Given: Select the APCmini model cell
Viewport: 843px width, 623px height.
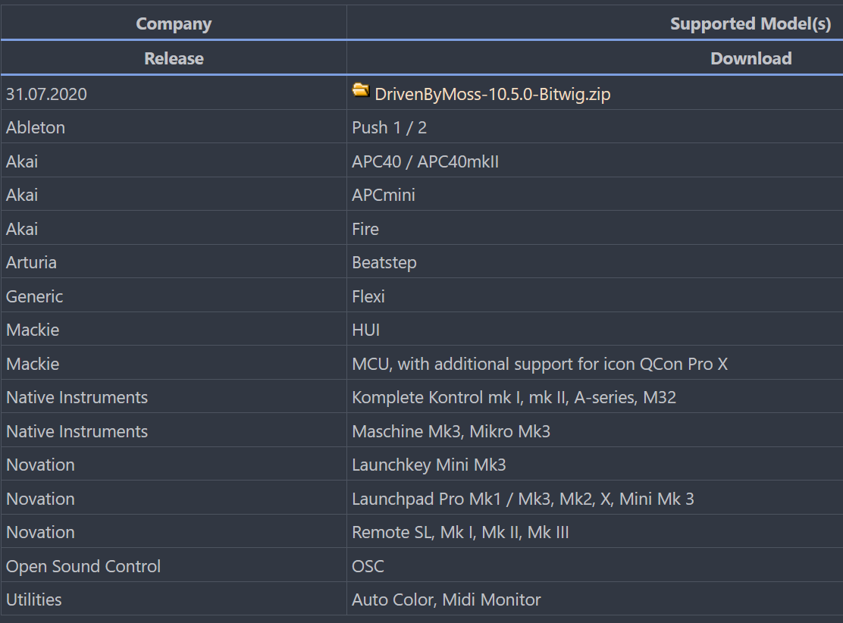Looking at the screenshot, I should pos(384,195).
